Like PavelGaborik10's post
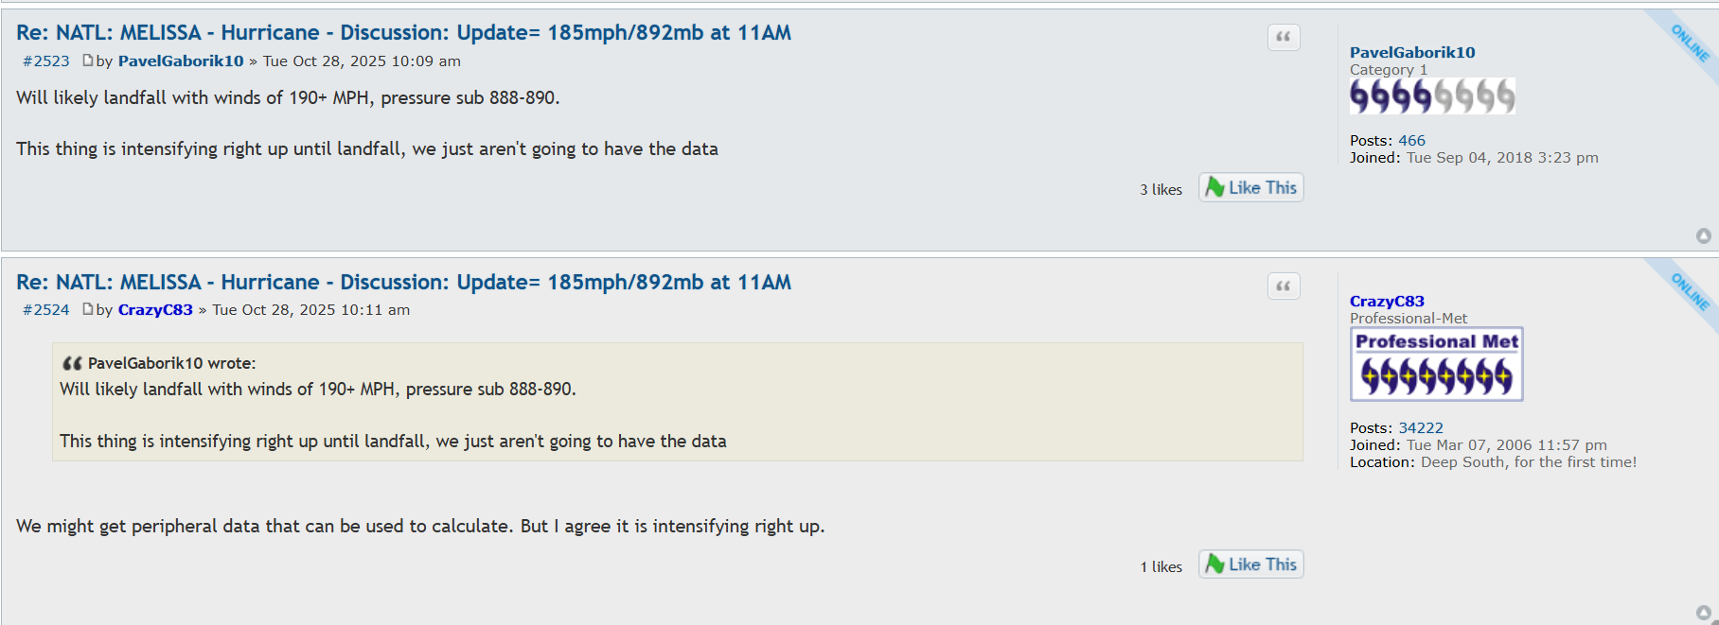 1250,187
